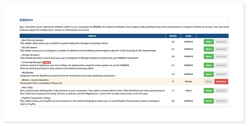Activate the Licensing Manager addon
The height and width of the screenshot is (126, 248).
pyautogui.click(x=209, y=65)
